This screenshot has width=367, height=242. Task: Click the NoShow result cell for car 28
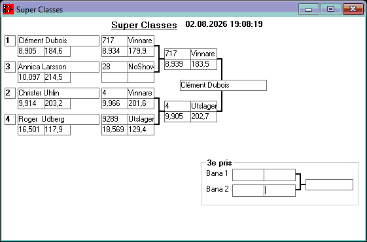(x=141, y=67)
